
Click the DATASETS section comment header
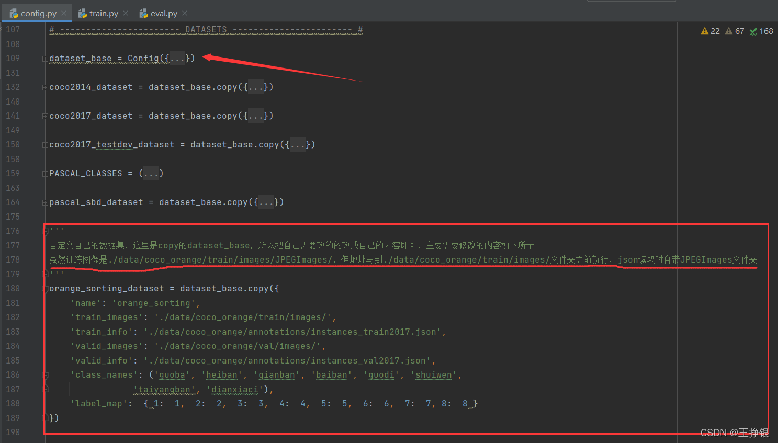click(206, 30)
